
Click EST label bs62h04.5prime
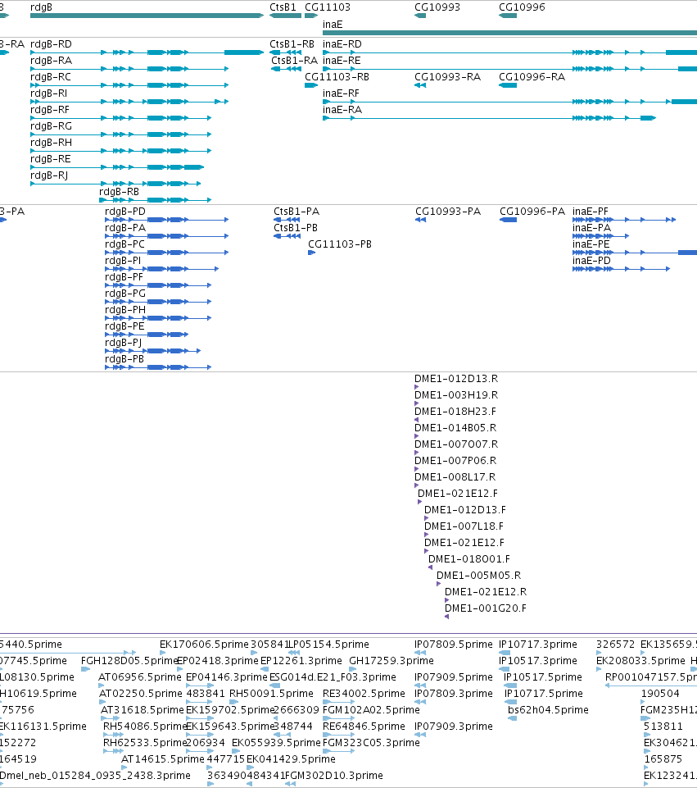pos(549,710)
